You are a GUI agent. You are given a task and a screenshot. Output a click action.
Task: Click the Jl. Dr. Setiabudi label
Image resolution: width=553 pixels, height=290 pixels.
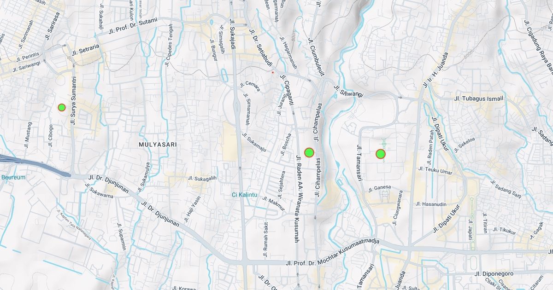[261, 47]
